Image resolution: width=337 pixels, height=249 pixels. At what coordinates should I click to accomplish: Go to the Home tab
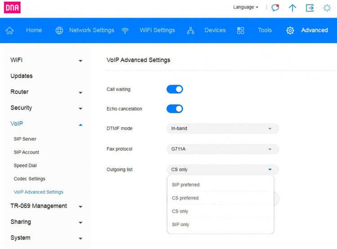click(34, 30)
